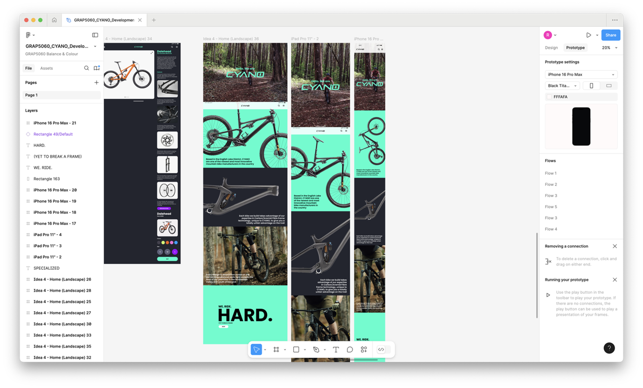This screenshot has height=388, width=643.
Task: Go to the Home icon tab
Action: pos(54,20)
